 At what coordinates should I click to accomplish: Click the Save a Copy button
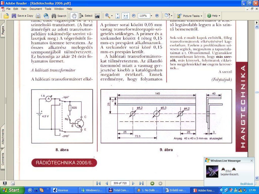22,16
